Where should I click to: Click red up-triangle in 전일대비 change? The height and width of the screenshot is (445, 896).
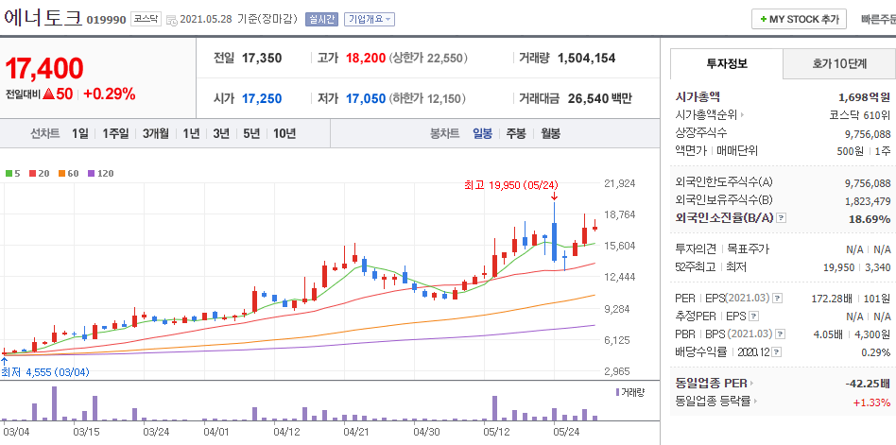pyautogui.click(x=48, y=94)
